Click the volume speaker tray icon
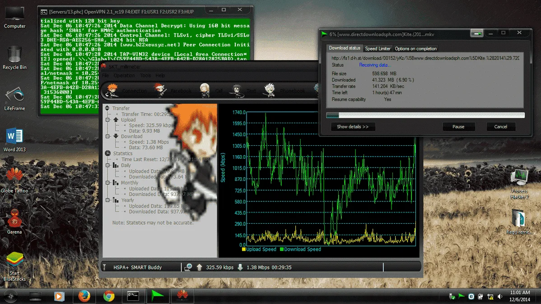Viewport: 541px width, 304px height. 500,296
